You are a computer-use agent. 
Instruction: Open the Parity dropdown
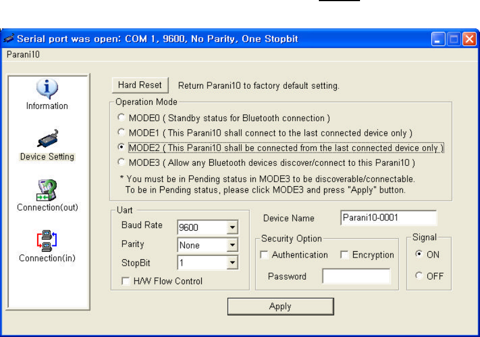pos(232,245)
